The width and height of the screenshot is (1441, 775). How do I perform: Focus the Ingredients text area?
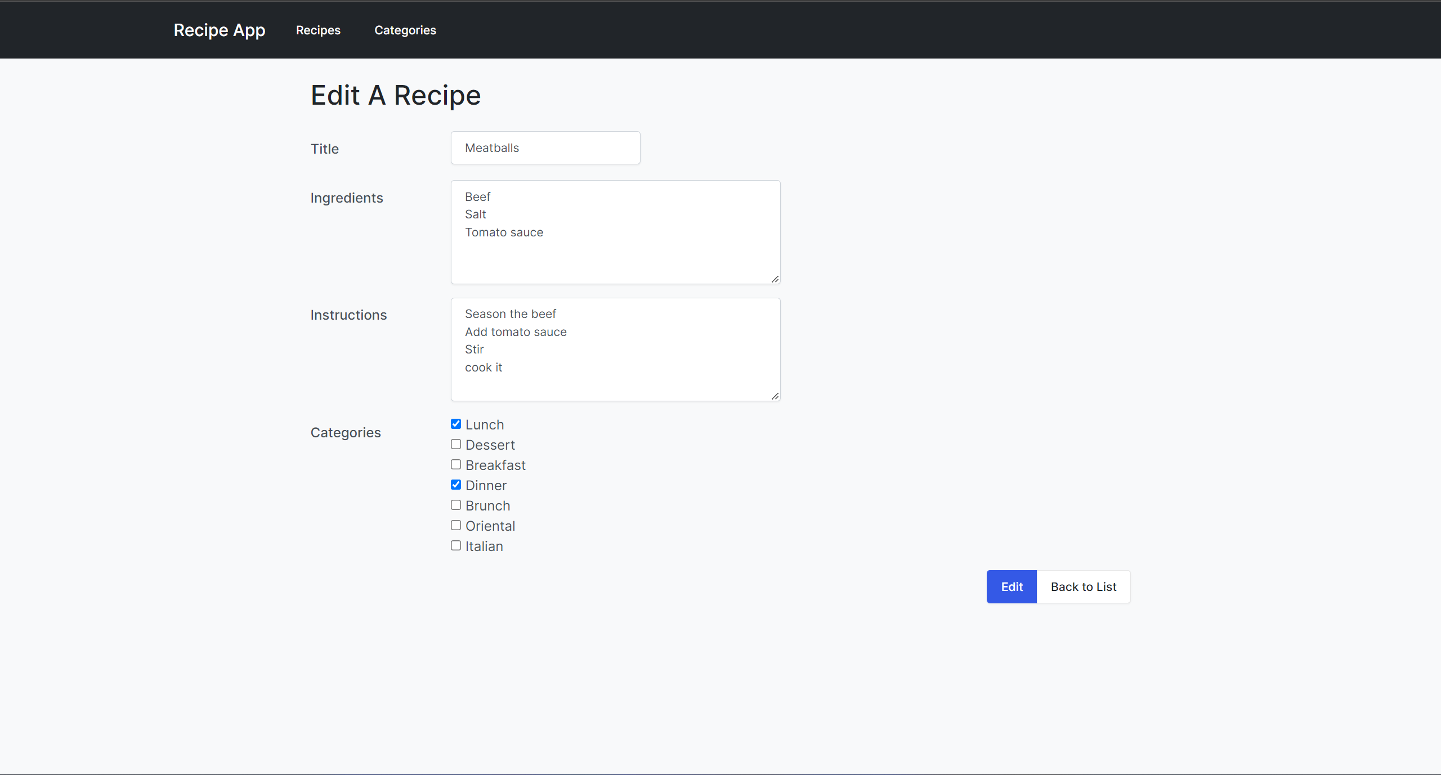615,232
